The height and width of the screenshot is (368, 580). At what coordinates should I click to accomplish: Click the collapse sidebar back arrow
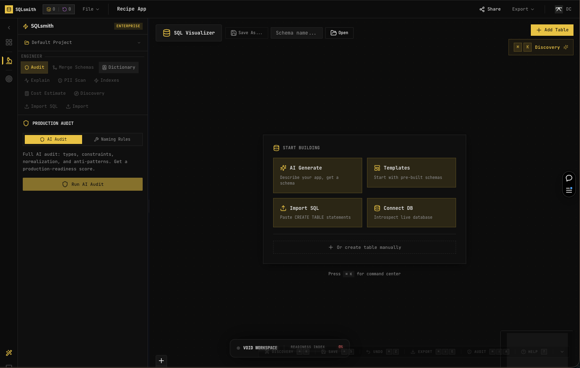9,28
